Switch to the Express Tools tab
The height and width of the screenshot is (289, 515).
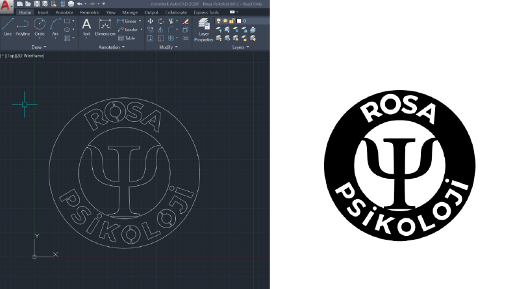206,12
